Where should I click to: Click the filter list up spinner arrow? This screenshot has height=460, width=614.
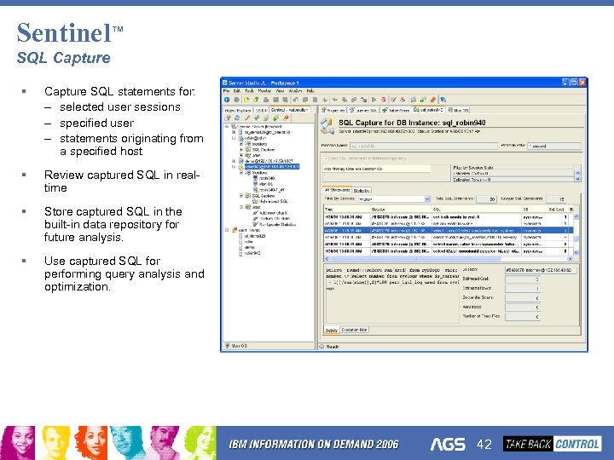click(577, 172)
